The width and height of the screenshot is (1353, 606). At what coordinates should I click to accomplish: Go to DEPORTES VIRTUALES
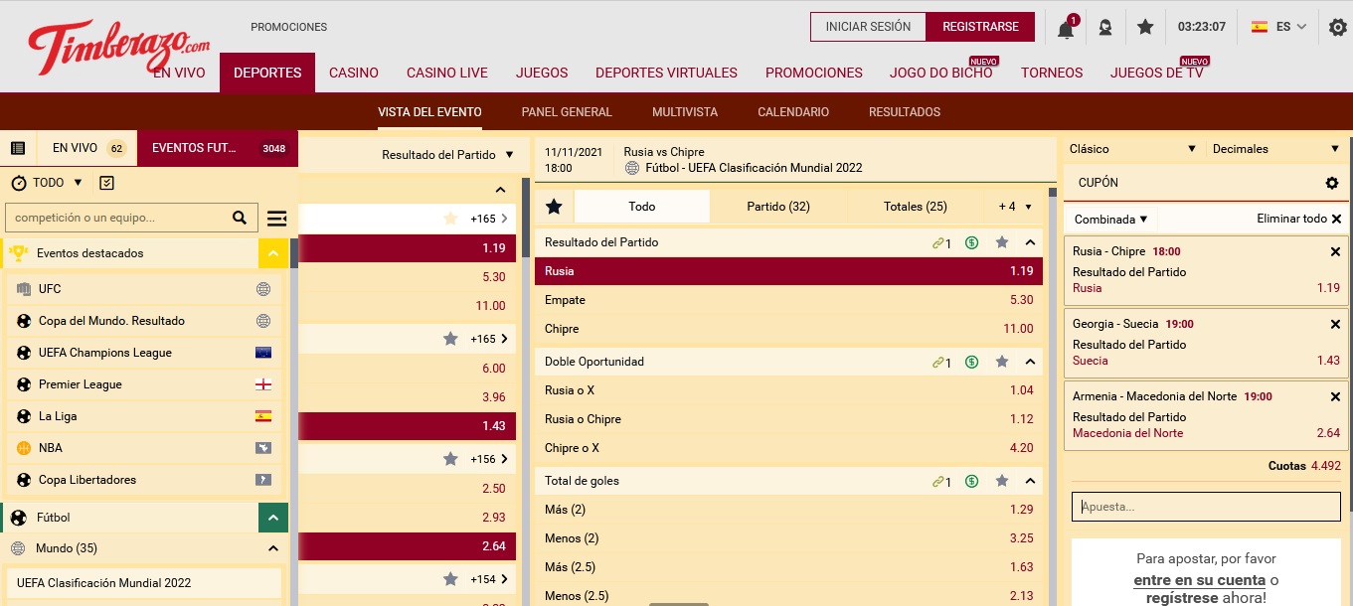pyautogui.click(x=666, y=73)
